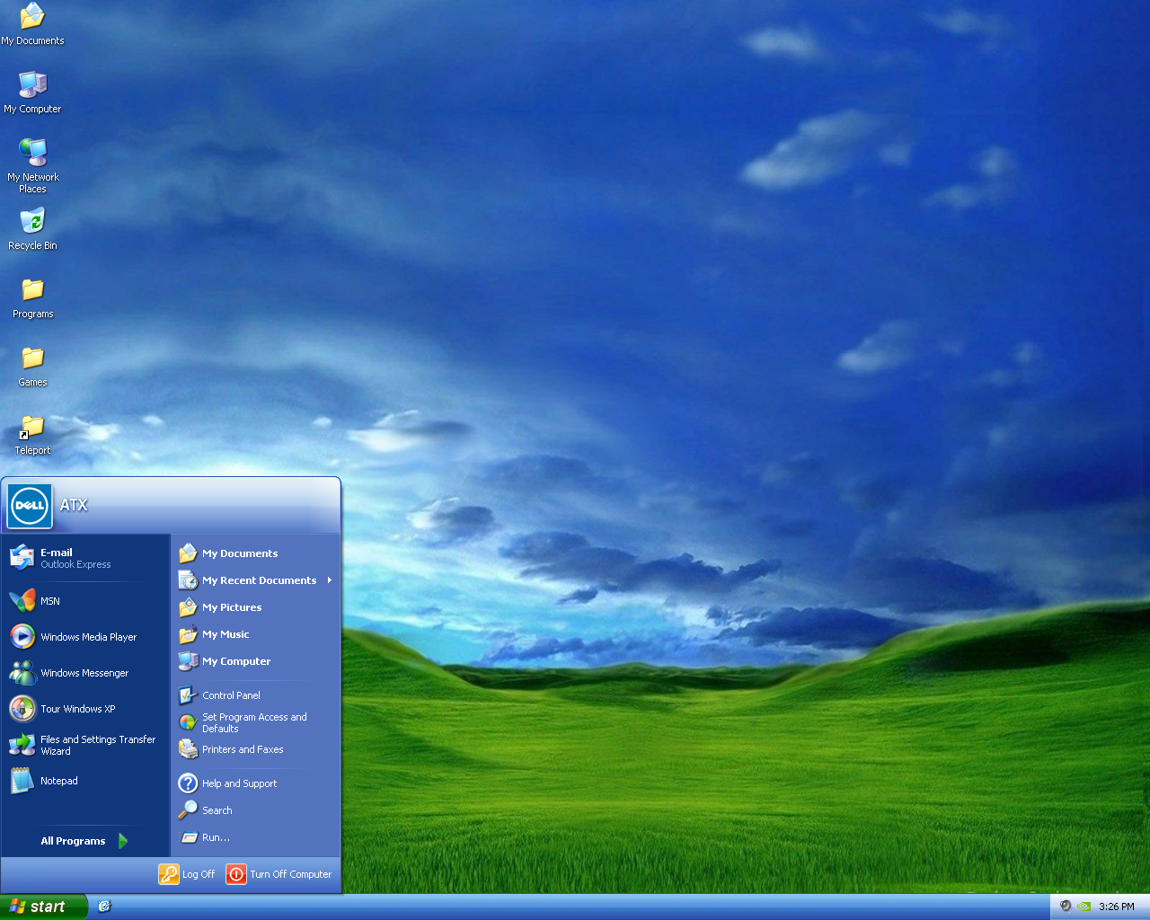Screen dimensions: 1150x920
Task: Open Set Program Access and Defaults
Action: point(257,722)
